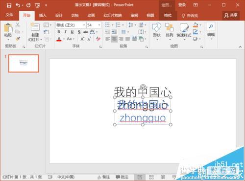Switch to Normal view in status bar
Viewport: 245px width, 181px height.
140,177
